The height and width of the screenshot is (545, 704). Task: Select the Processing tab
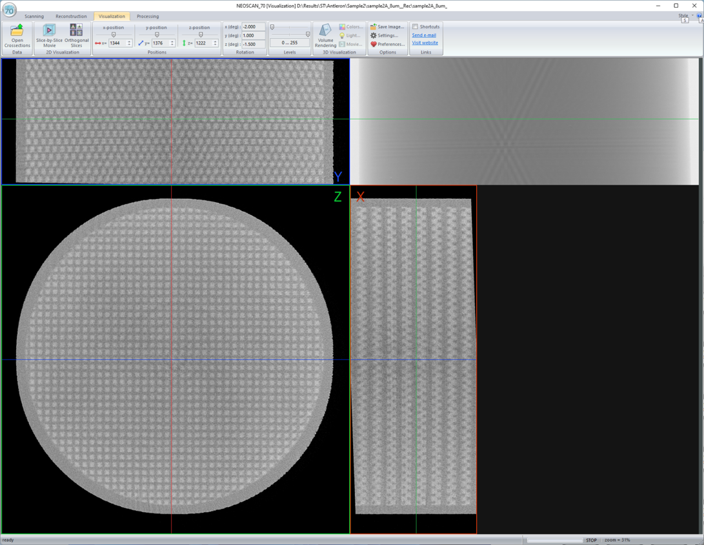coord(148,16)
